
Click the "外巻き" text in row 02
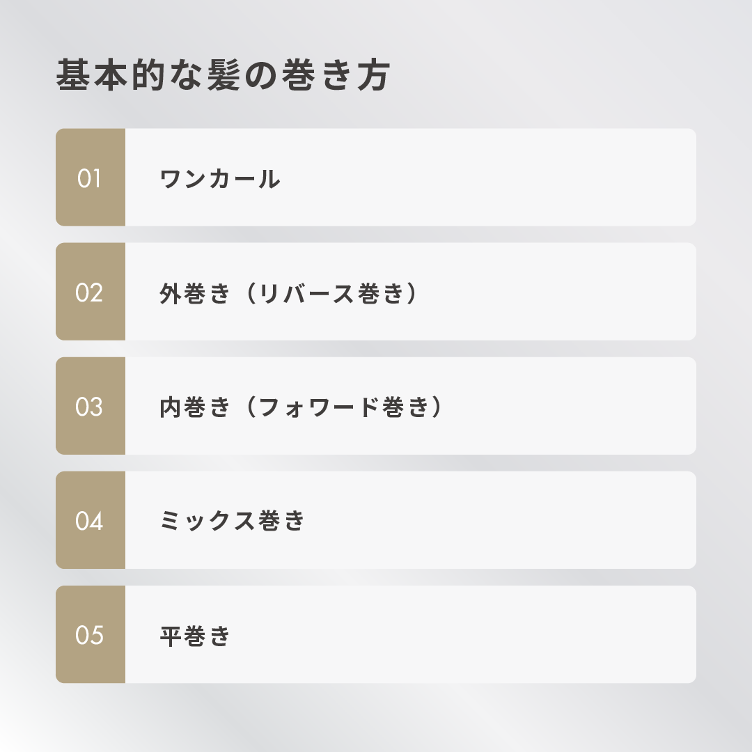[194, 294]
